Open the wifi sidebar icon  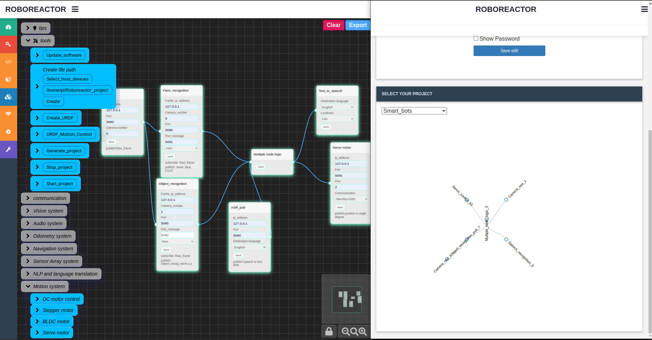point(8,115)
